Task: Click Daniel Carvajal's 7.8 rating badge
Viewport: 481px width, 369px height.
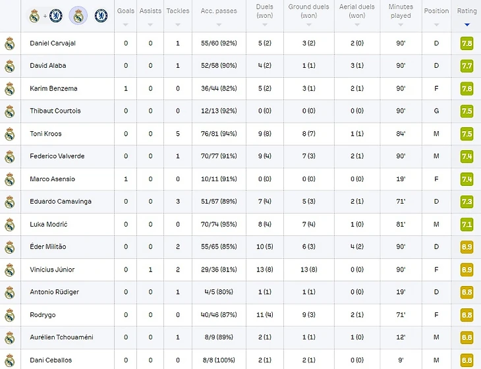Action: tap(467, 43)
